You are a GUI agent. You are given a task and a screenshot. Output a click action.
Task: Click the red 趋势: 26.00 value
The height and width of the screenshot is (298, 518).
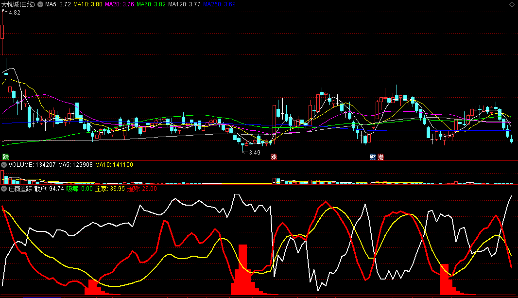pos(142,189)
